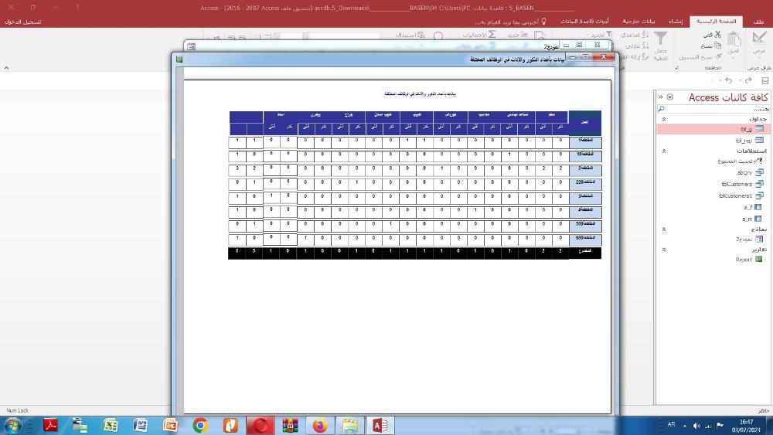This screenshot has height=435, width=773.
Task: Switch to the Create ribbon tab
Action: pyautogui.click(x=676, y=22)
